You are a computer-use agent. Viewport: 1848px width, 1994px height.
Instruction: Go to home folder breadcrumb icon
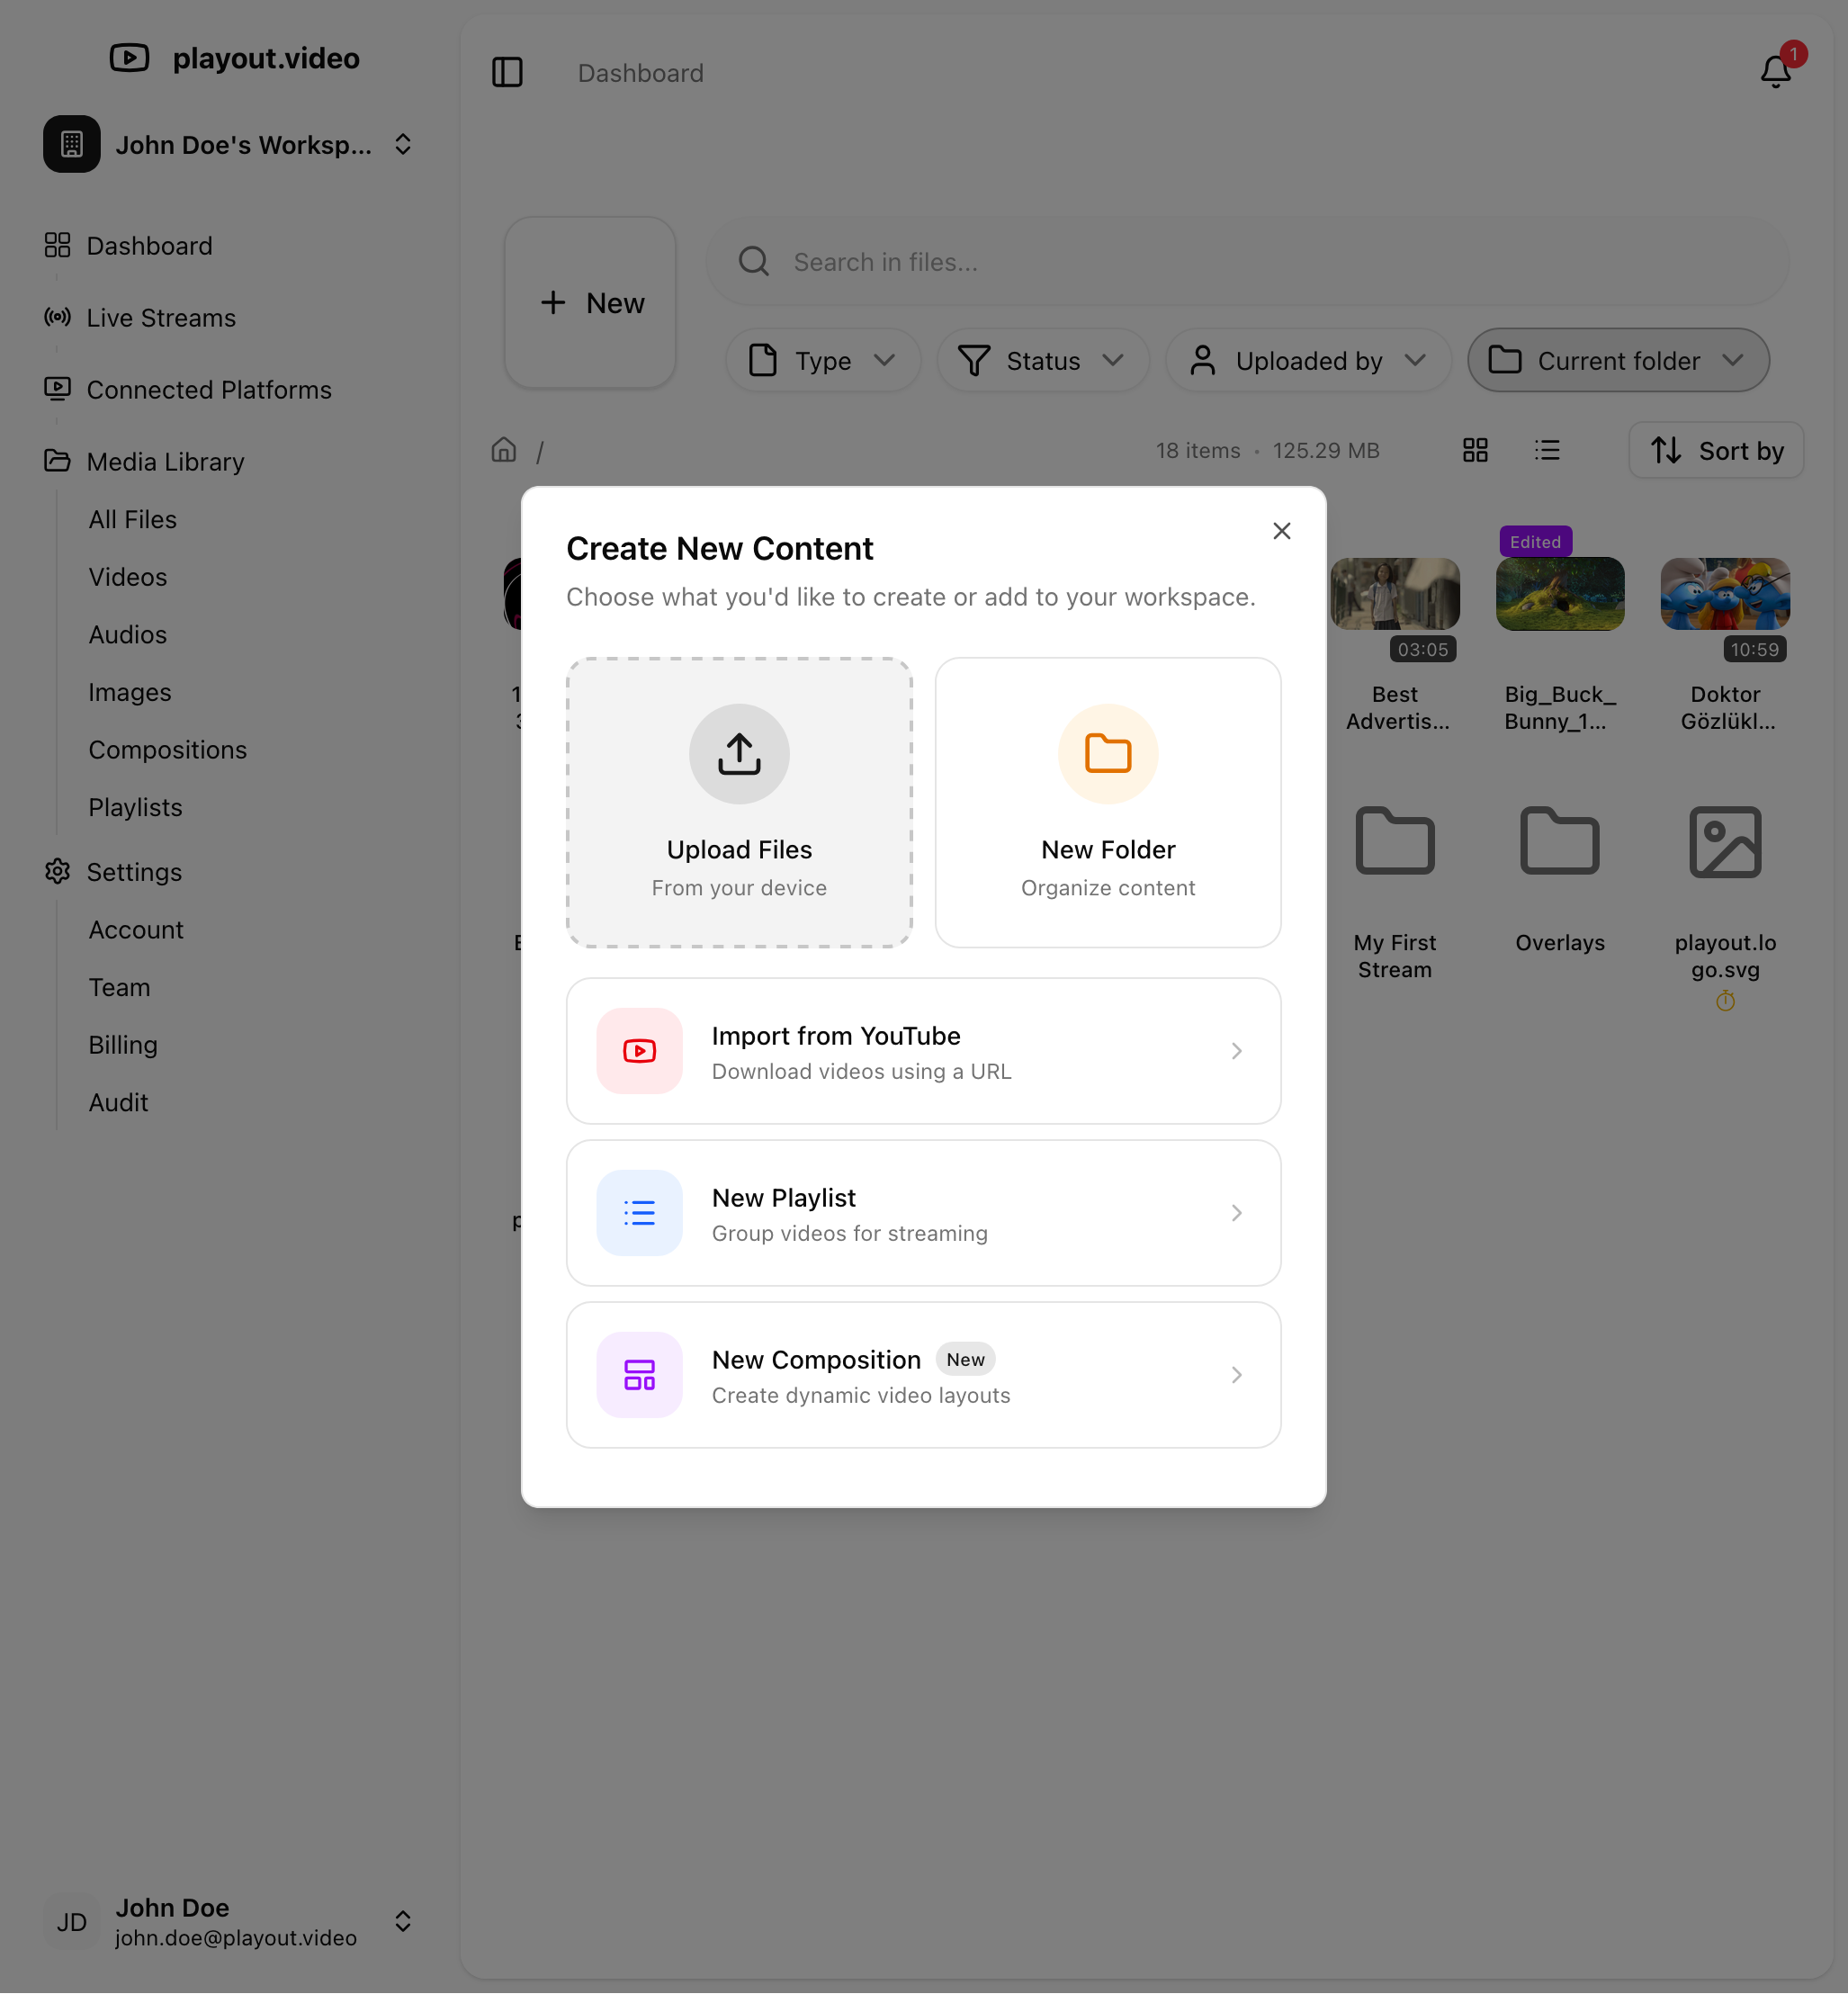[x=504, y=450]
